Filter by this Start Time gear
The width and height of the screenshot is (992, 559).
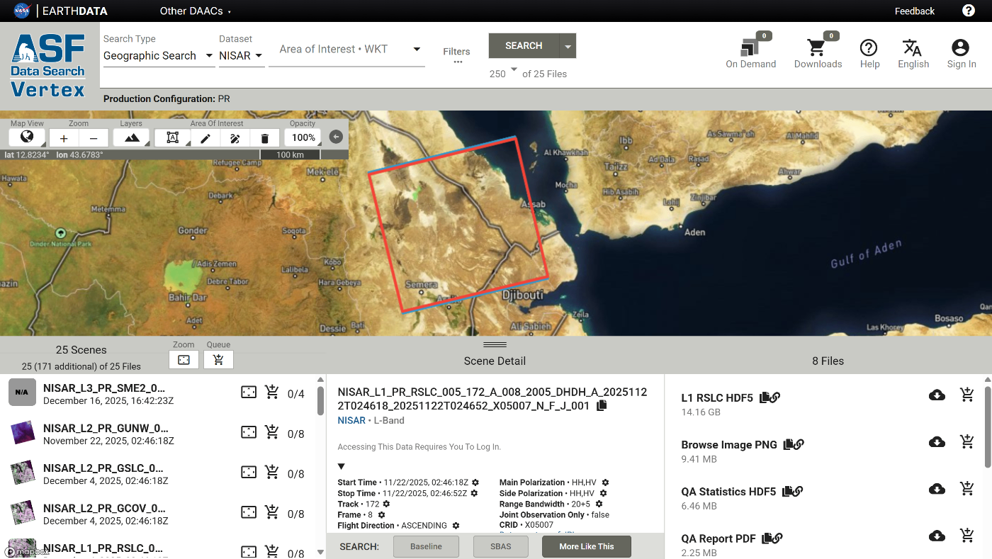[475, 482]
